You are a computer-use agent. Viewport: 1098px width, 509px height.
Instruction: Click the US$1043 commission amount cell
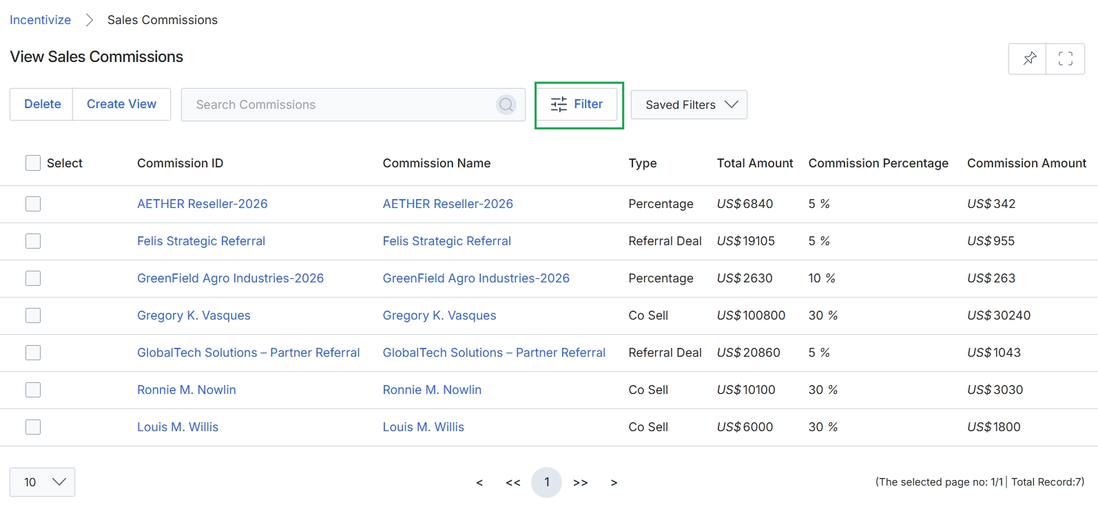click(x=994, y=353)
